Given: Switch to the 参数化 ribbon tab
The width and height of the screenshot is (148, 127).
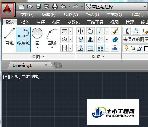Looking at the screenshot, I should (73, 22).
